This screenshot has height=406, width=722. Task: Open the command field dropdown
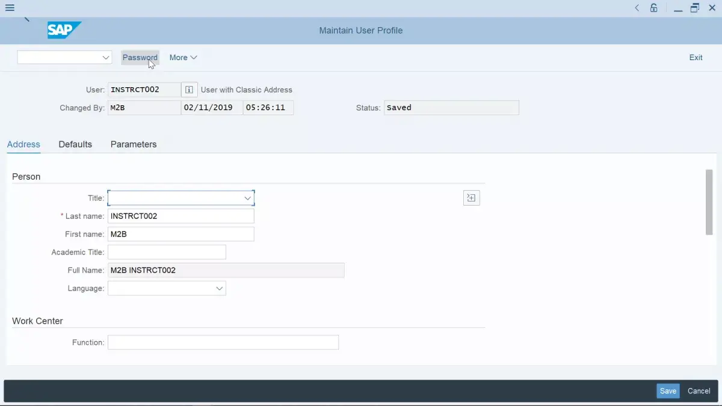[106, 57]
